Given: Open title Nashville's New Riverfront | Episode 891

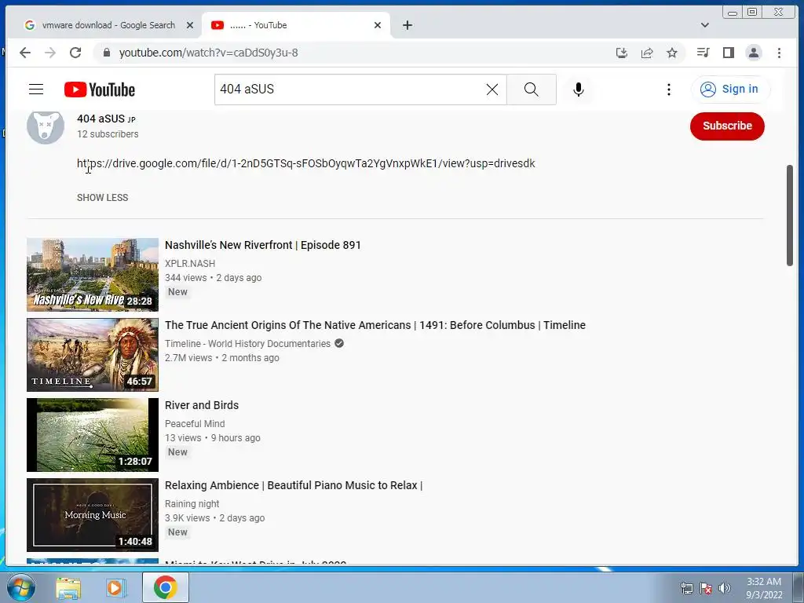Looking at the screenshot, I should coord(263,245).
